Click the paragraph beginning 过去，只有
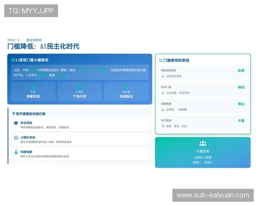This screenshot has width=258, height=206. (80, 73)
